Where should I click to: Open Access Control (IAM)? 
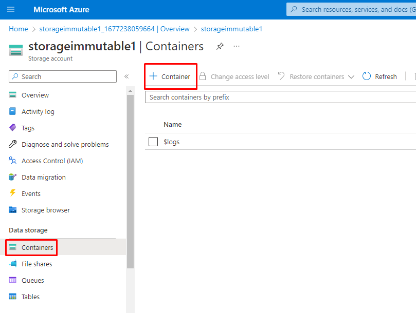click(52, 161)
